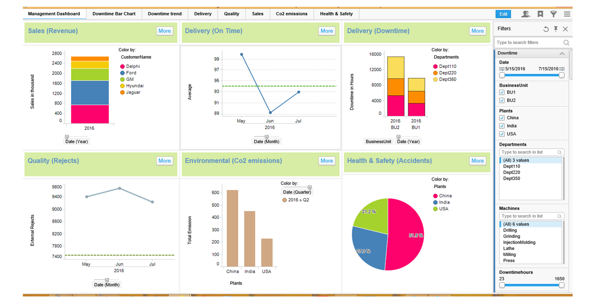Open the collaboration users icon in the toolbar

[525, 14]
